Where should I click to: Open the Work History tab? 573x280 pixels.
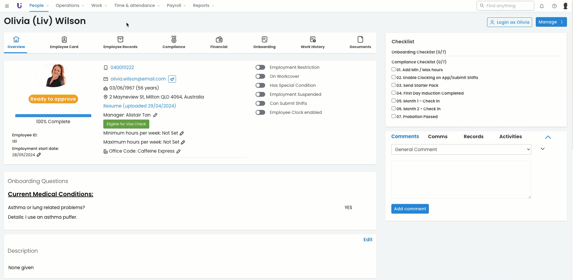(312, 43)
